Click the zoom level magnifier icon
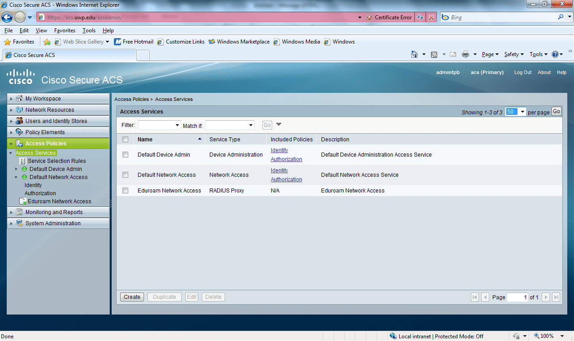This screenshot has width=574, height=341. coord(537,336)
